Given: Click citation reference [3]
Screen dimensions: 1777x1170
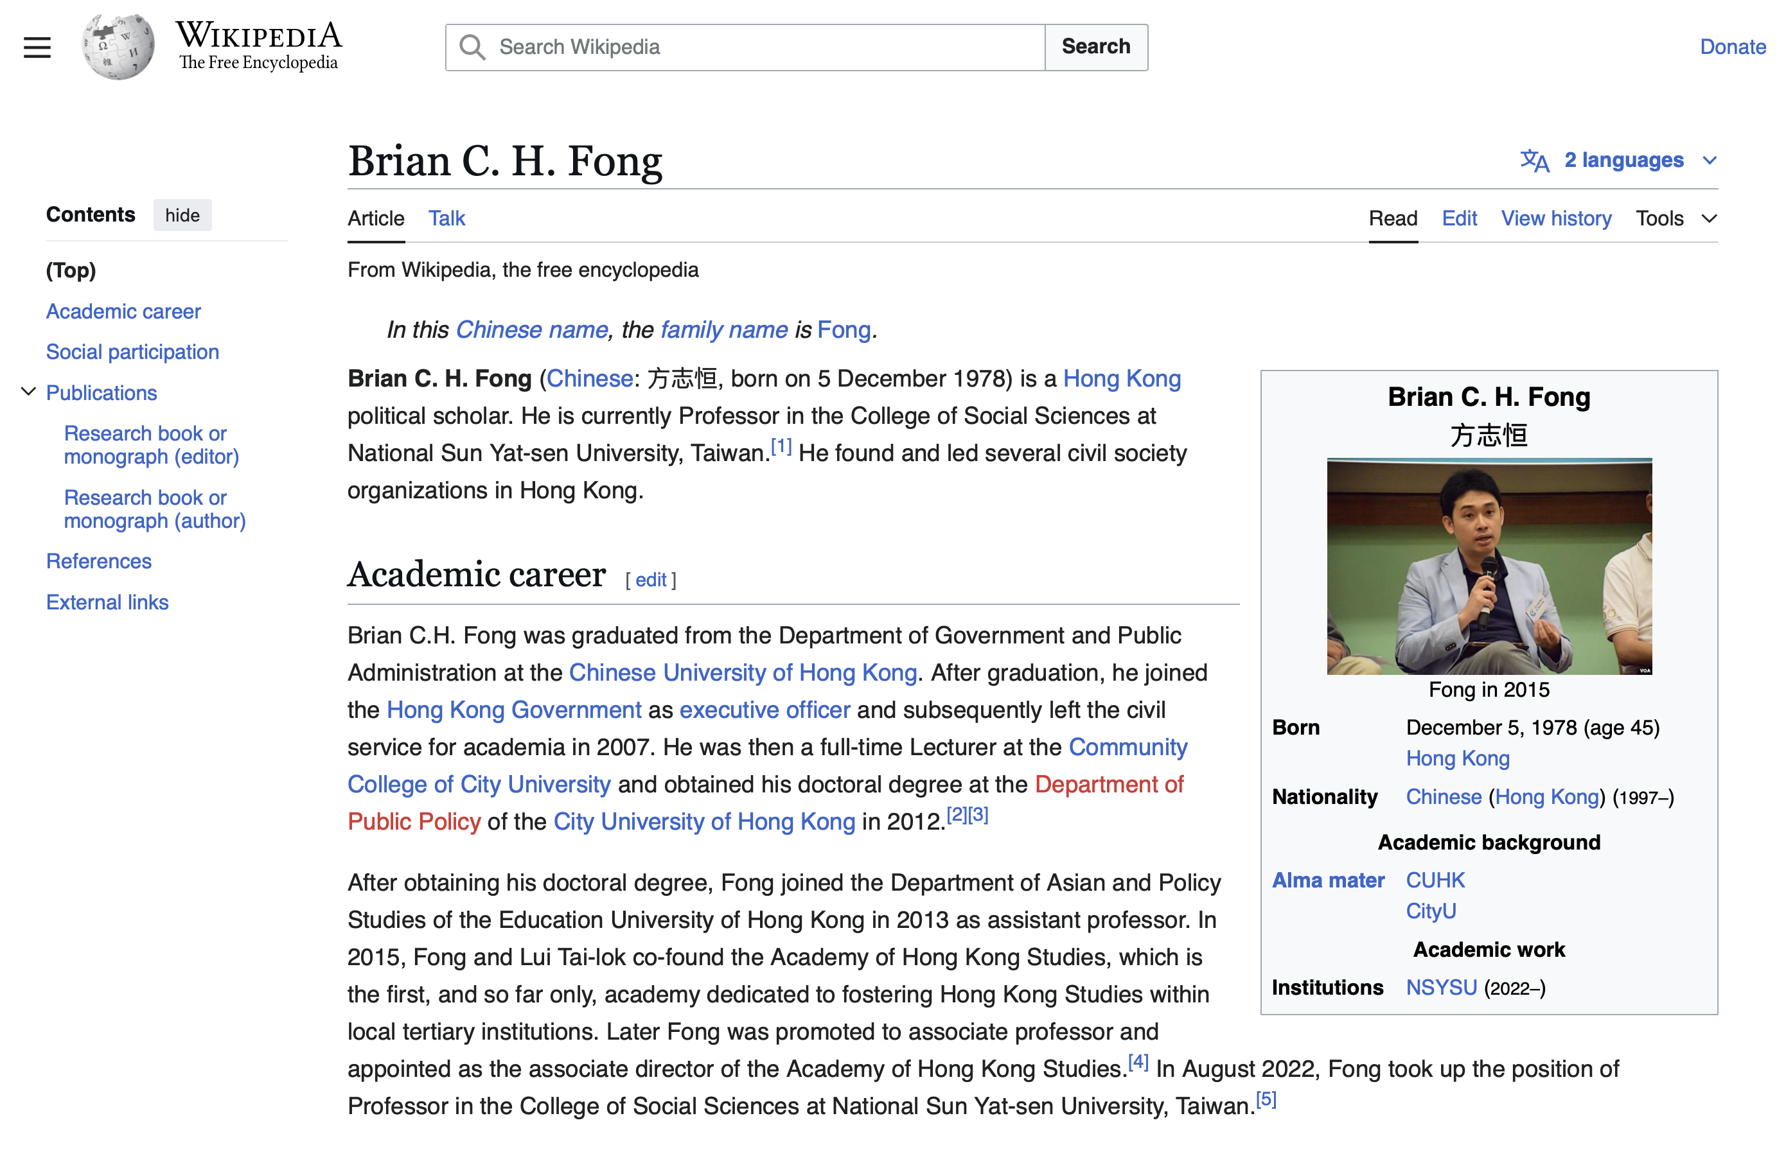Looking at the screenshot, I should [978, 816].
